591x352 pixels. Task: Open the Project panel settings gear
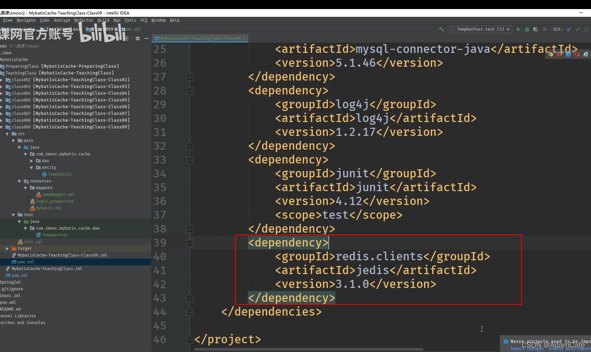(138, 38)
